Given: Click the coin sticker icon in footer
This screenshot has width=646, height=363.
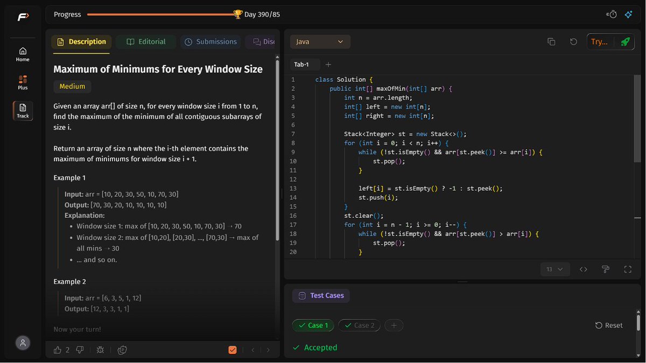Looking at the screenshot, I should click(122, 350).
